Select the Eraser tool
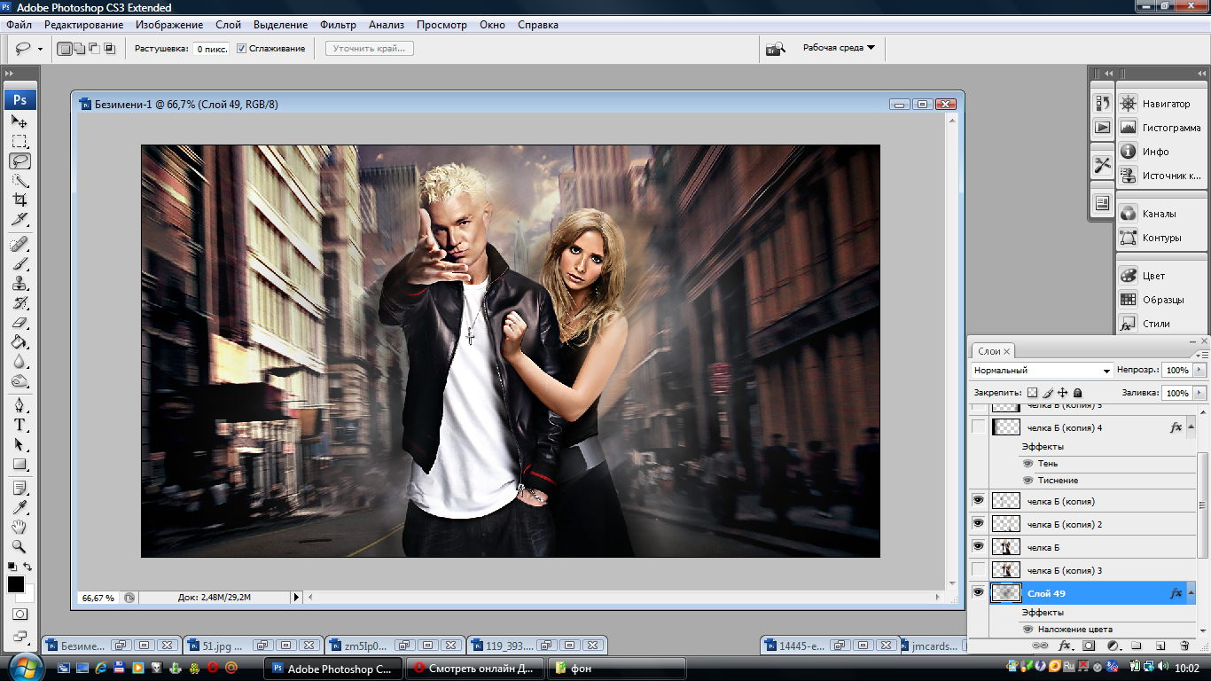The height and width of the screenshot is (681, 1211). tap(20, 322)
